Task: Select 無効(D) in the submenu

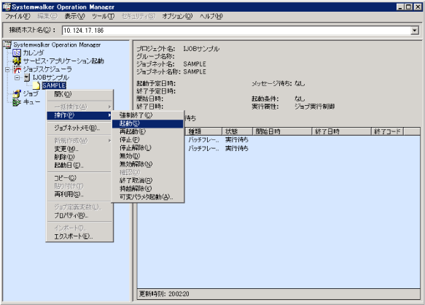Action: pos(148,156)
